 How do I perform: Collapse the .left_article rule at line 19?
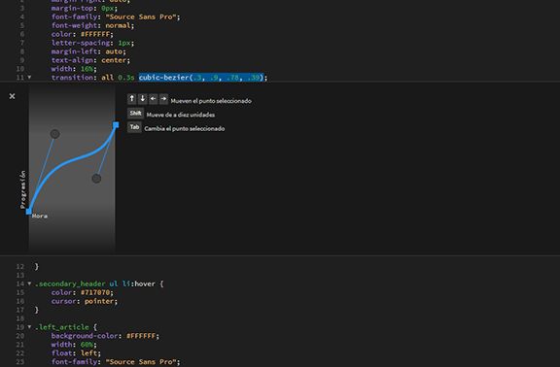point(29,326)
